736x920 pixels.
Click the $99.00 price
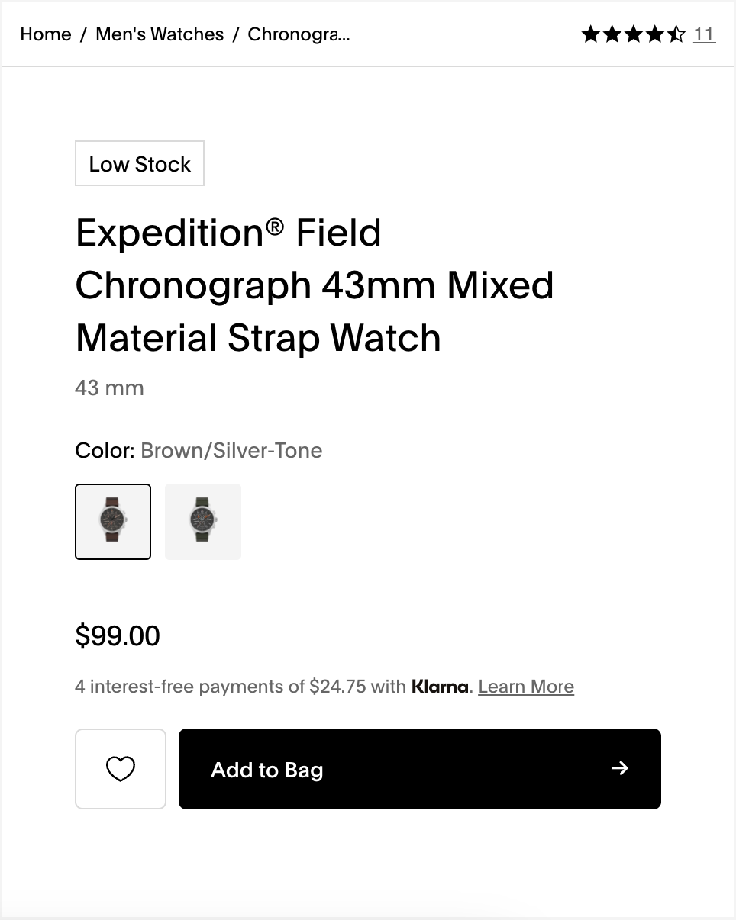point(118,635)
